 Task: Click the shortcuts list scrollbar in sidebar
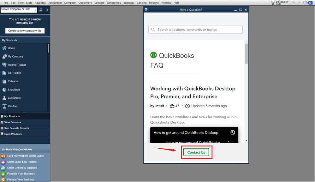coord(48,48)
